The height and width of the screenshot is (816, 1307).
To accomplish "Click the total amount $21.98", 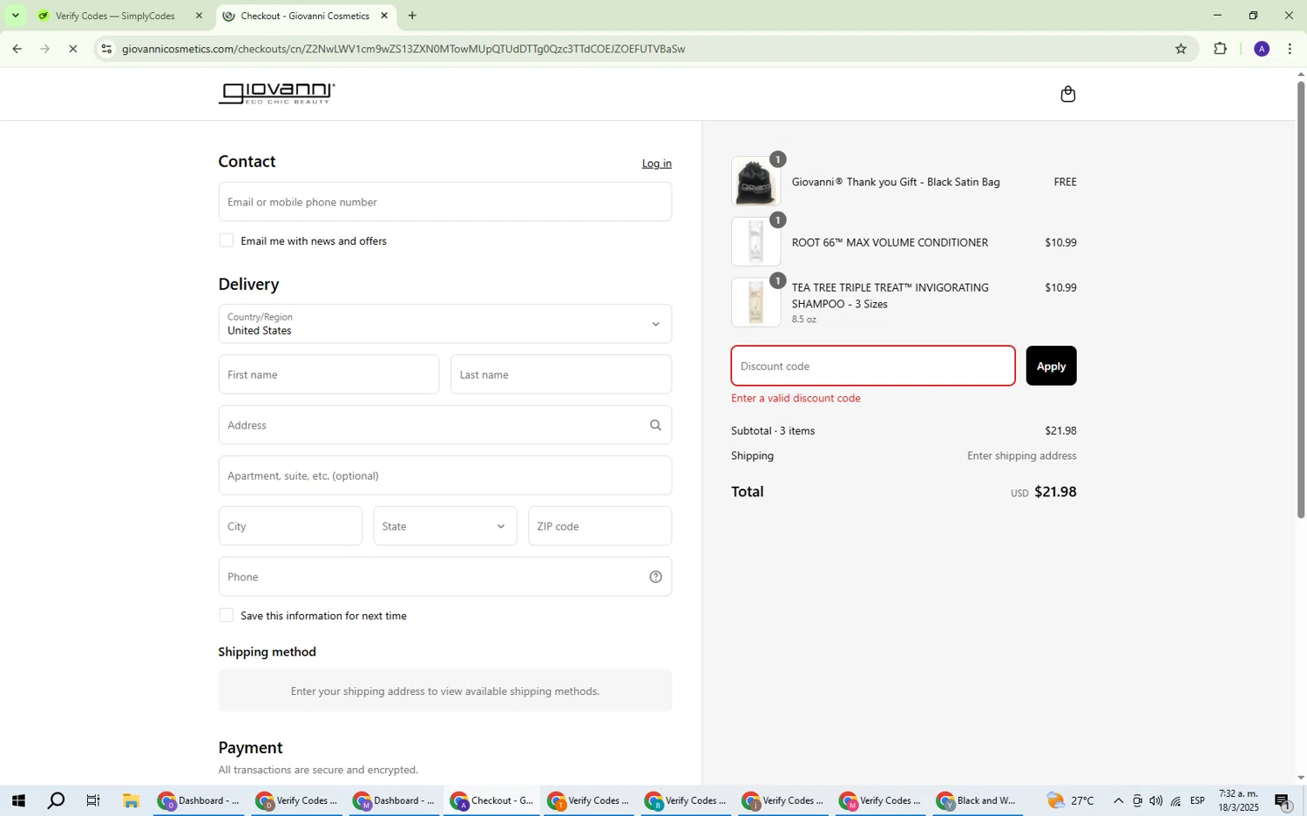I will tap(1055, 492).
